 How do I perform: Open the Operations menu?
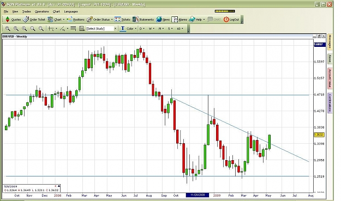click(42, 11)
